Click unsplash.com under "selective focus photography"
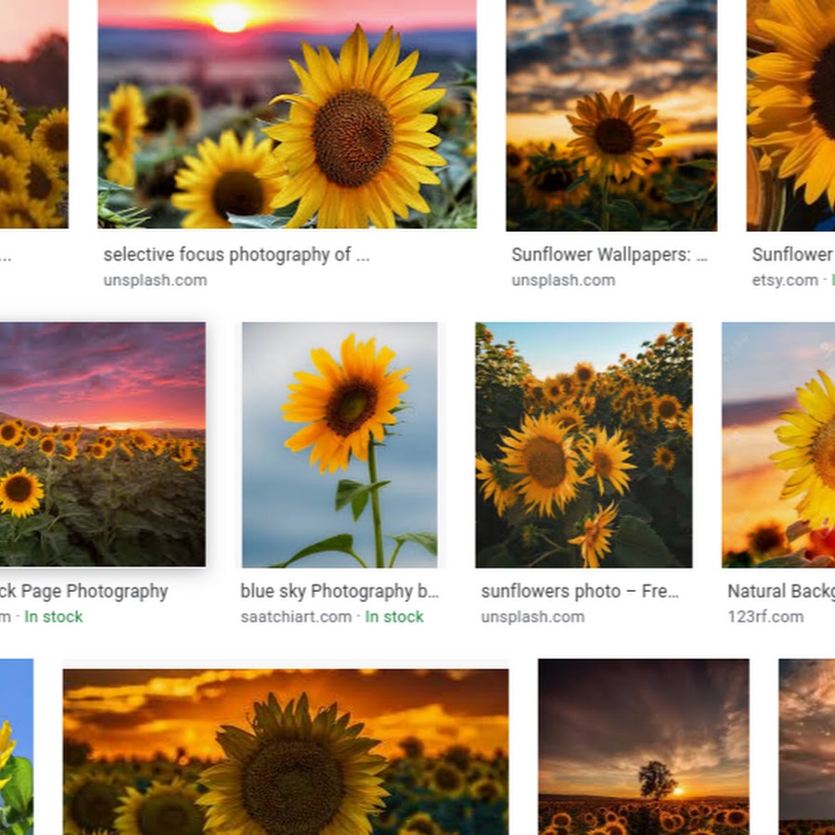 (155, 280)
